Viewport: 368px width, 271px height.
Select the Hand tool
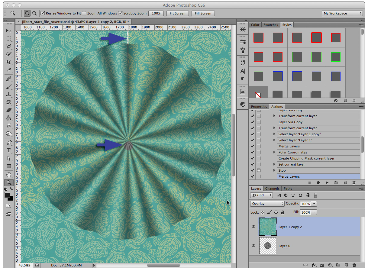click(x=8, y=174)
